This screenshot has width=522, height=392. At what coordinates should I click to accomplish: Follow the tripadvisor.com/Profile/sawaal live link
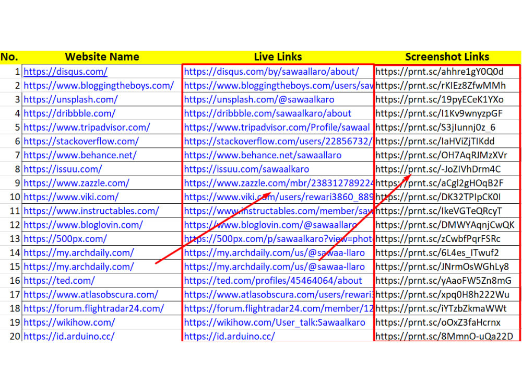click(277, 128)
